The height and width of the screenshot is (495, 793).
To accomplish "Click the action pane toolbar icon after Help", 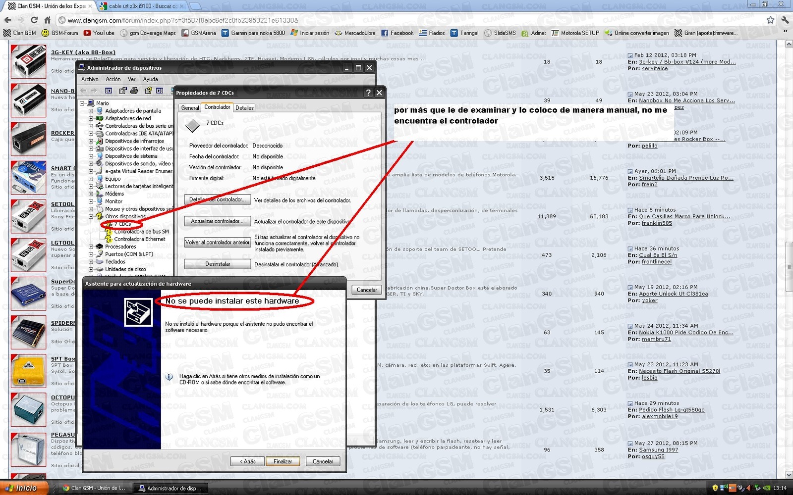I will (x=160, y=91).
